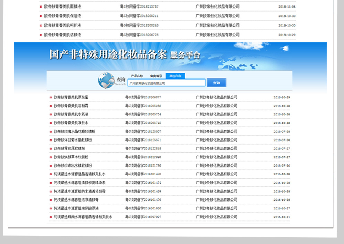Open product link 欧帝肤洋甘菊水晶软膜粉

tap(73, 140)
